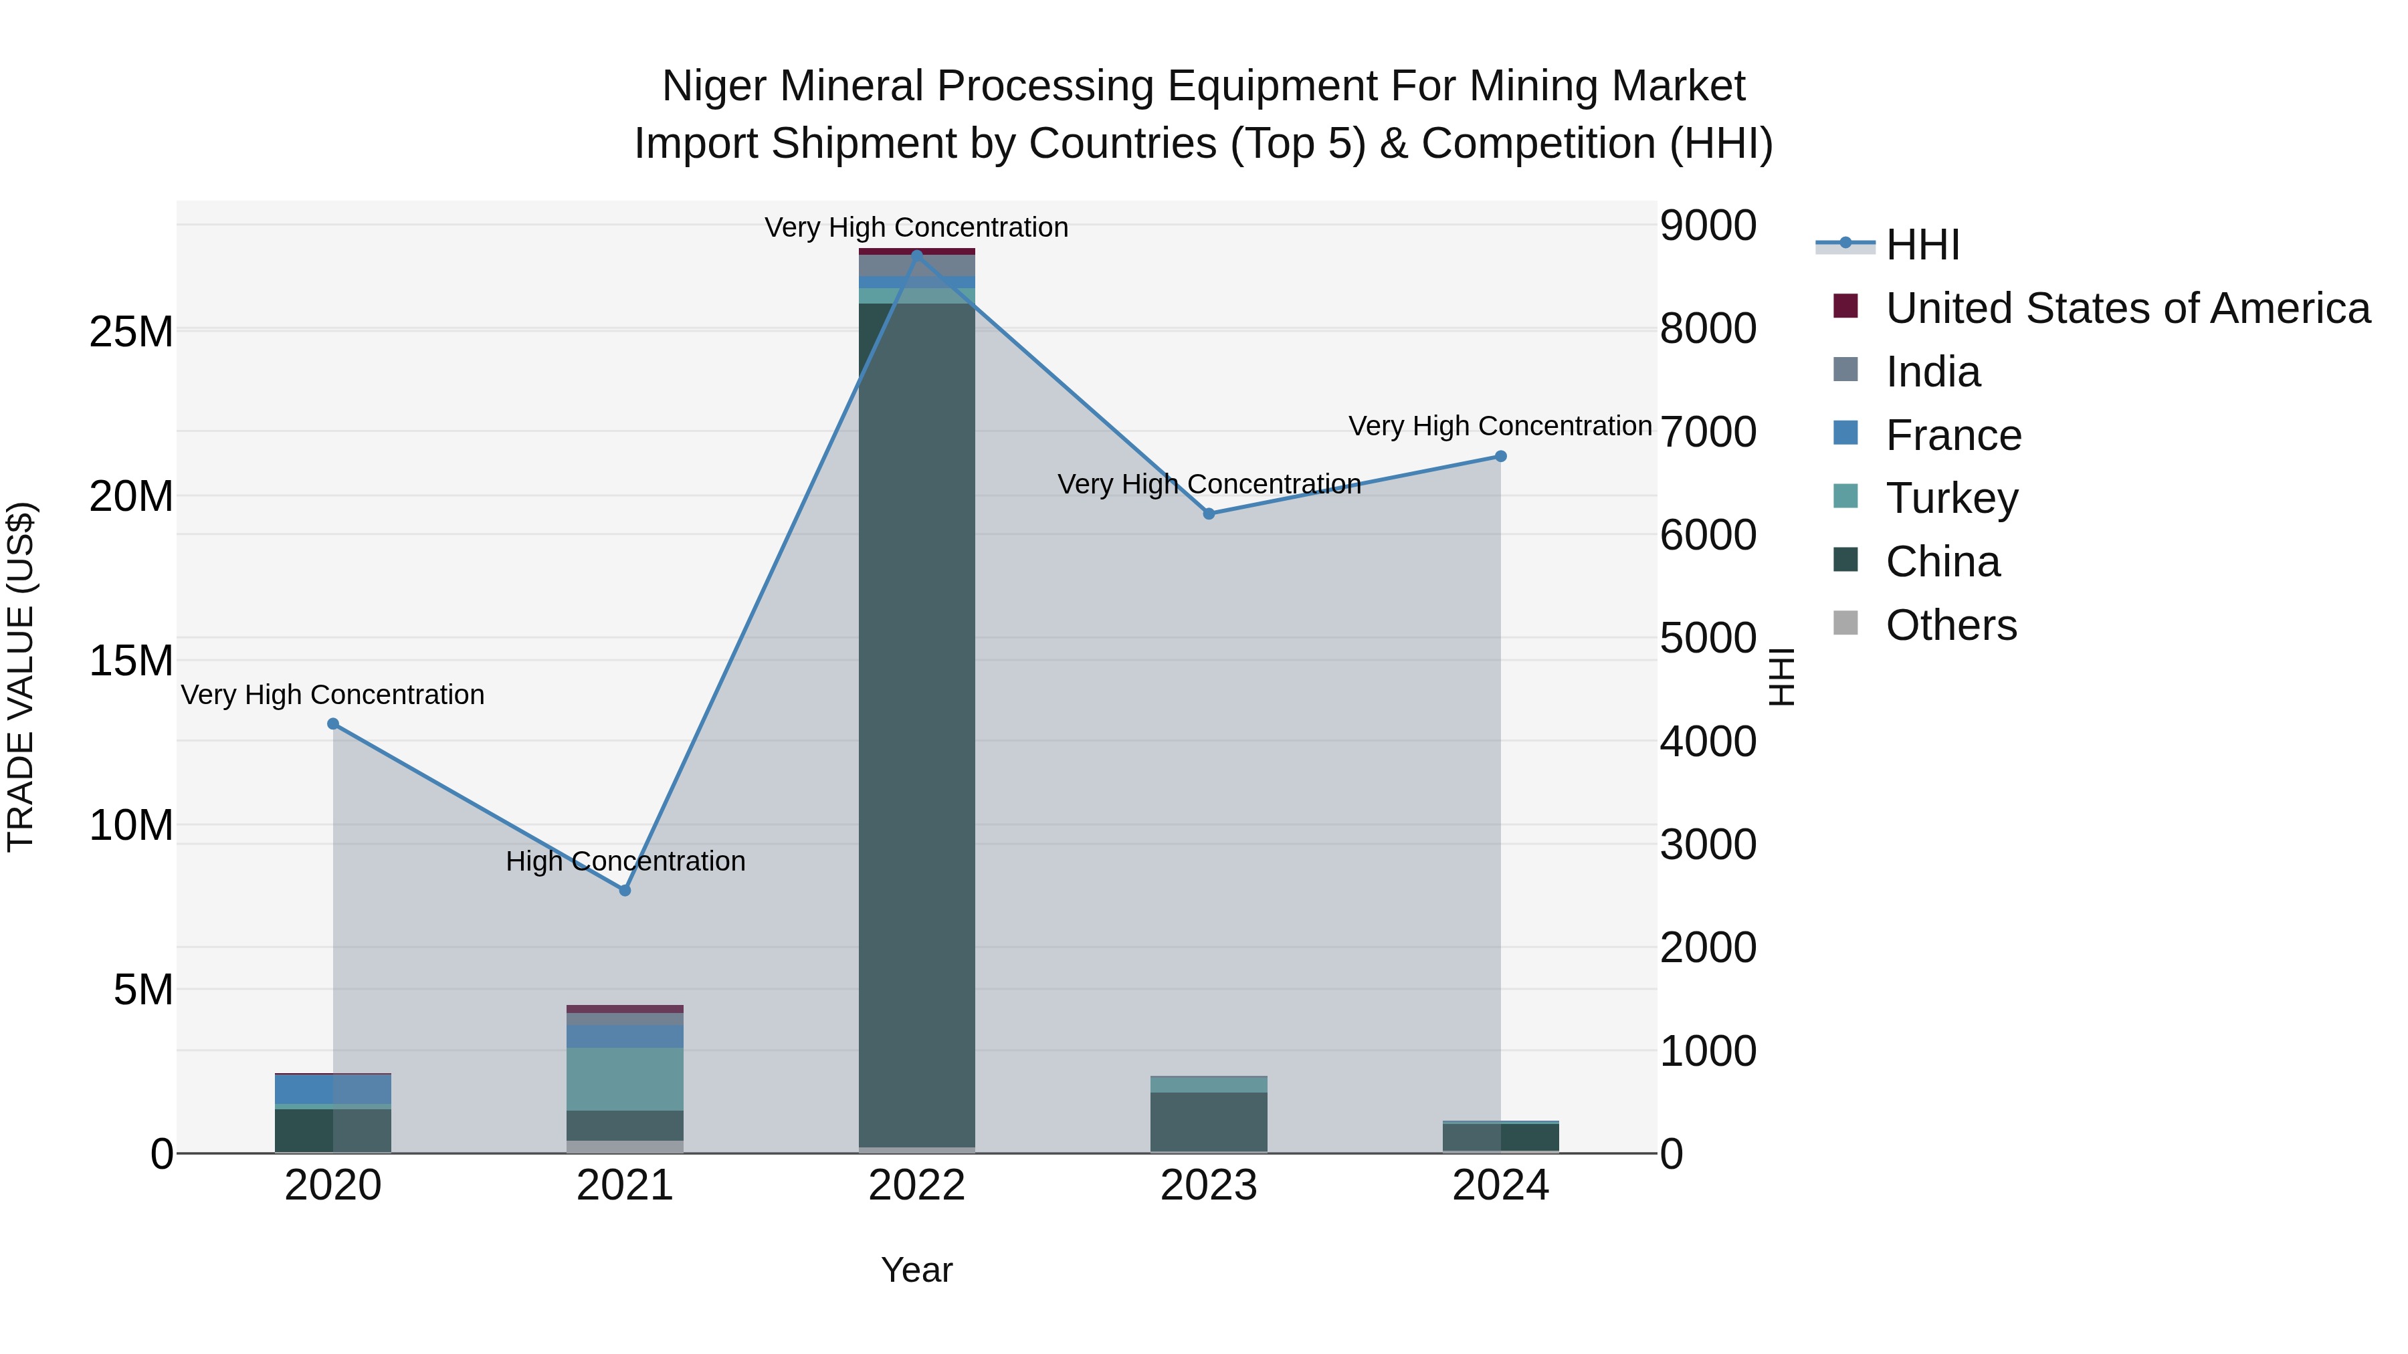
Task: Click the Year x-axis title
Action: click(917, 1271)
